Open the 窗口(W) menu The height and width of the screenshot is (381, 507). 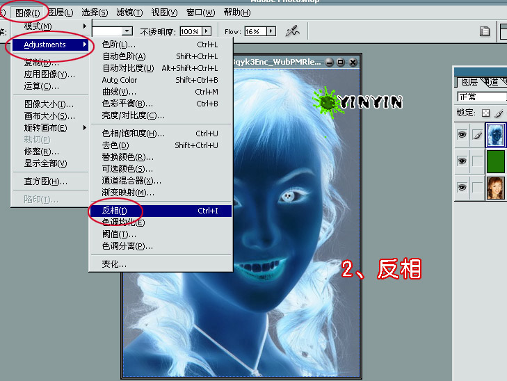pyautogui.click(x=200, y=13)
